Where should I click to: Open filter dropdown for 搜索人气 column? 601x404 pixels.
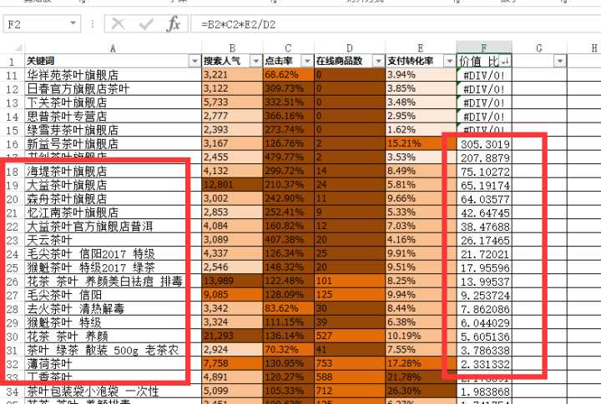[255, 61]
